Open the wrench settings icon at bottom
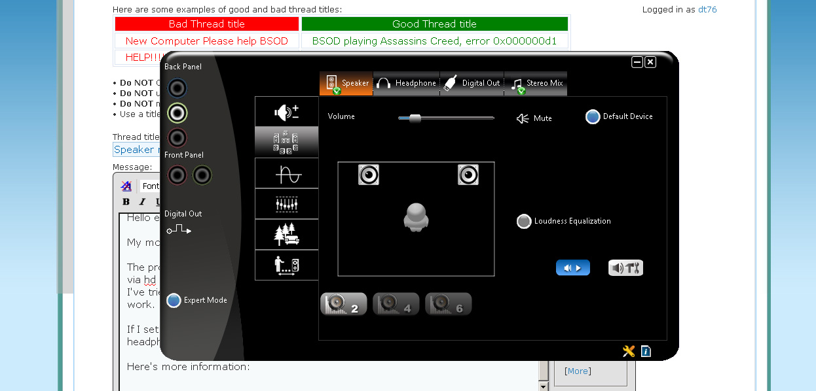 coord(629,351)
